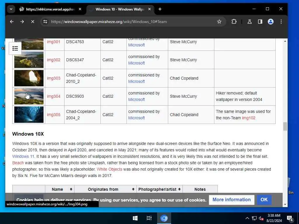
Task: Open the White Objects link
Action: coord(109,169)
